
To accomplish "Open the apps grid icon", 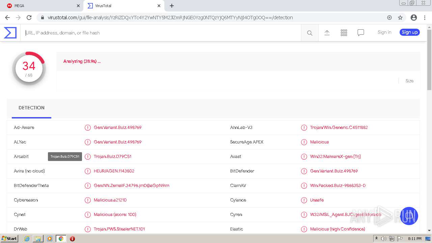I will coord(344,32).
